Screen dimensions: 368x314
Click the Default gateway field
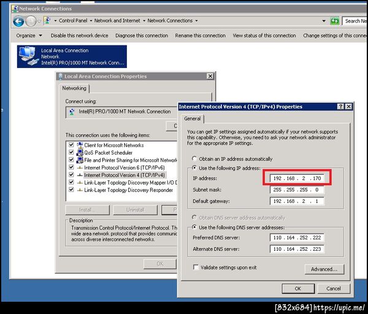click(297, 201)
